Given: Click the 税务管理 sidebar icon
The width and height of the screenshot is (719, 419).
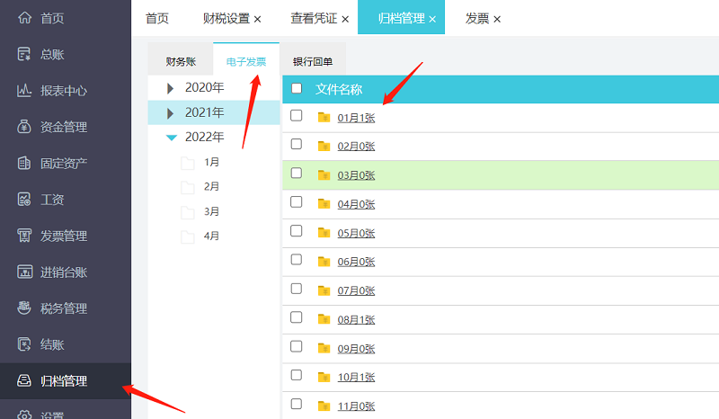Looking at the screenshot, I should (x=24, y=308).
